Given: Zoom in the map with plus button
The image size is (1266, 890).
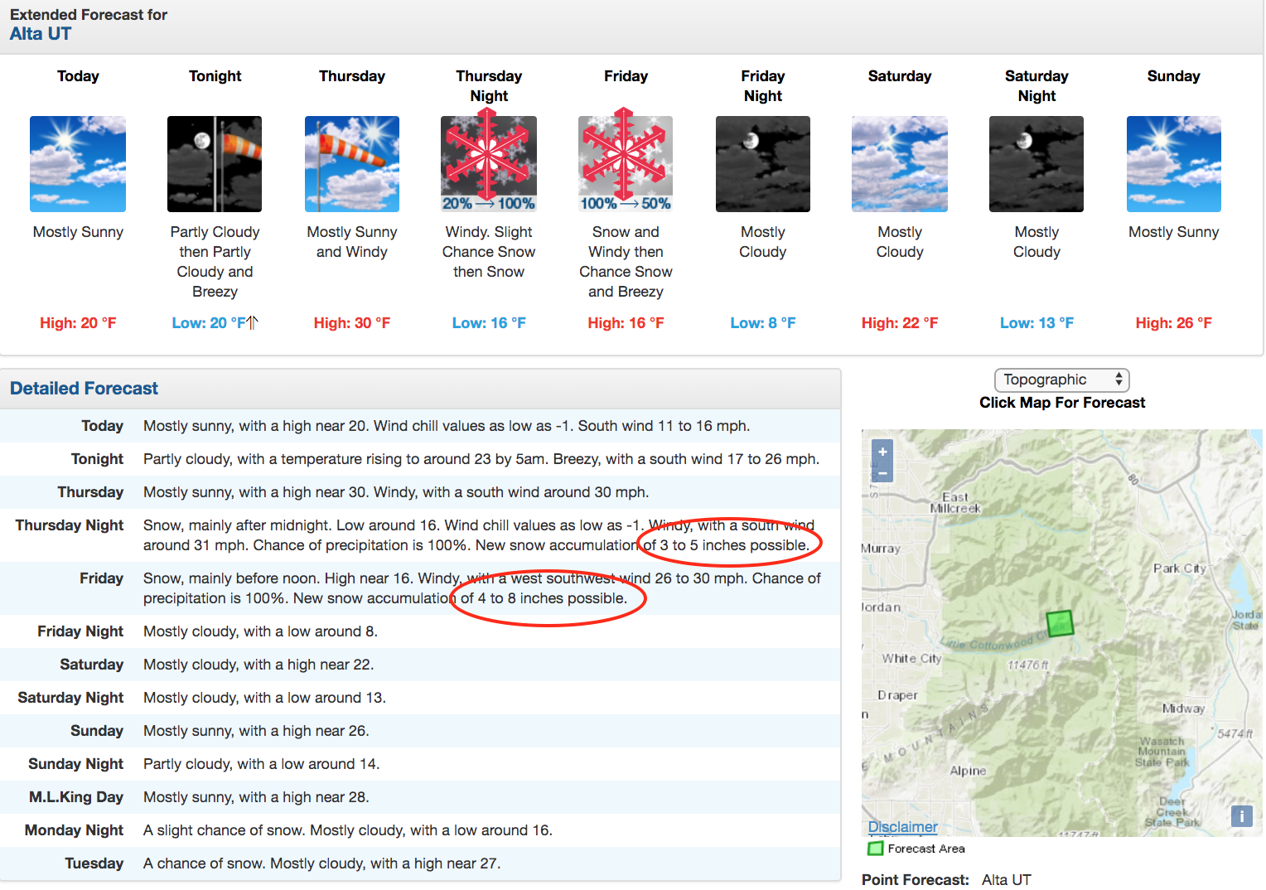Looking at the screenshot, I should pos(882,452).
